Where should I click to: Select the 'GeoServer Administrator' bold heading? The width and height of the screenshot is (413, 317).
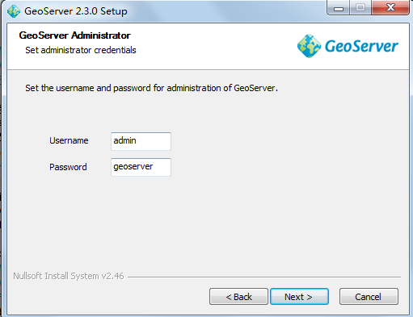(75, 35)
